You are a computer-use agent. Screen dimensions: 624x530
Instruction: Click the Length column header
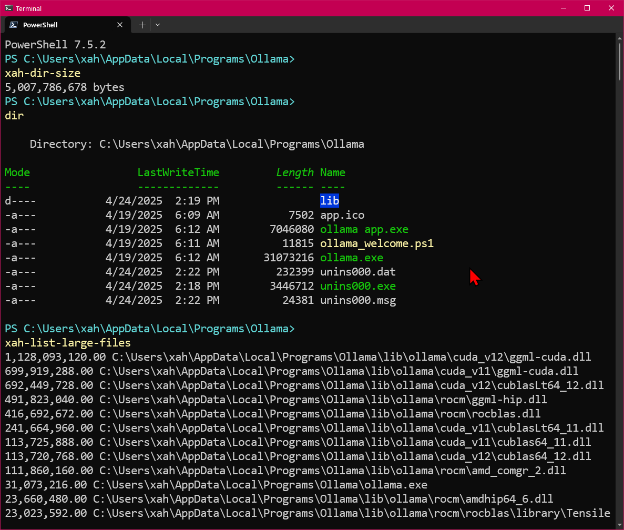(295, 172)
